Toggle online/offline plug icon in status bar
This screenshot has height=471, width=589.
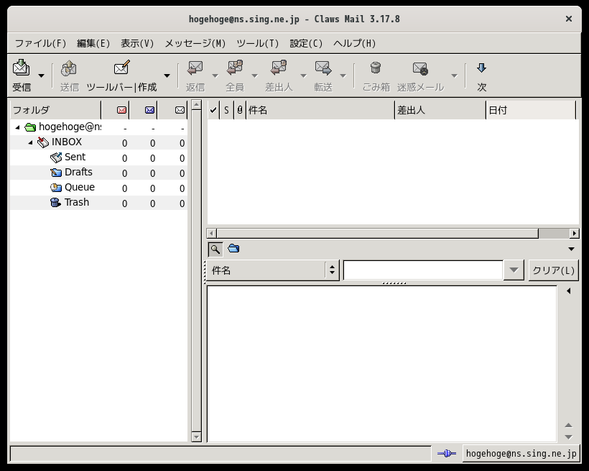[x=447, y=454]
